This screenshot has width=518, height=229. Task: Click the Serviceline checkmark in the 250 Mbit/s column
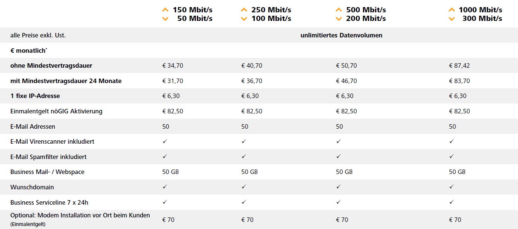(244, 202)
